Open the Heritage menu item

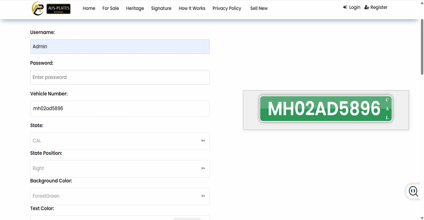click(x=135, y=8)
